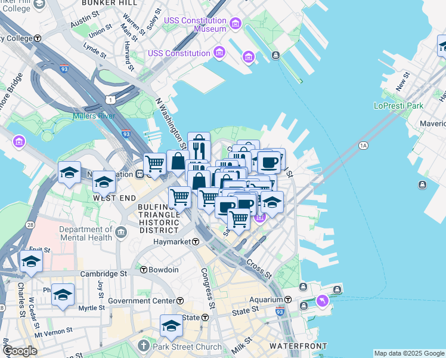Viewport: 446px width, 358px height.
Task: Click the New St label in East Boston
Action: coord(402,82)
